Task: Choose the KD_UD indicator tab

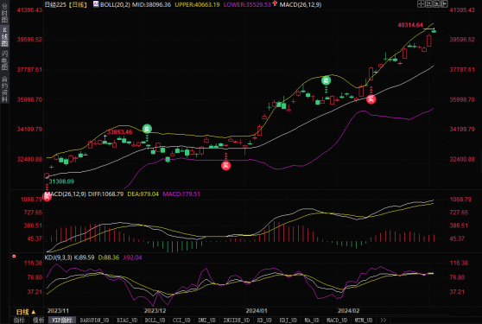Action: point(264,321)
